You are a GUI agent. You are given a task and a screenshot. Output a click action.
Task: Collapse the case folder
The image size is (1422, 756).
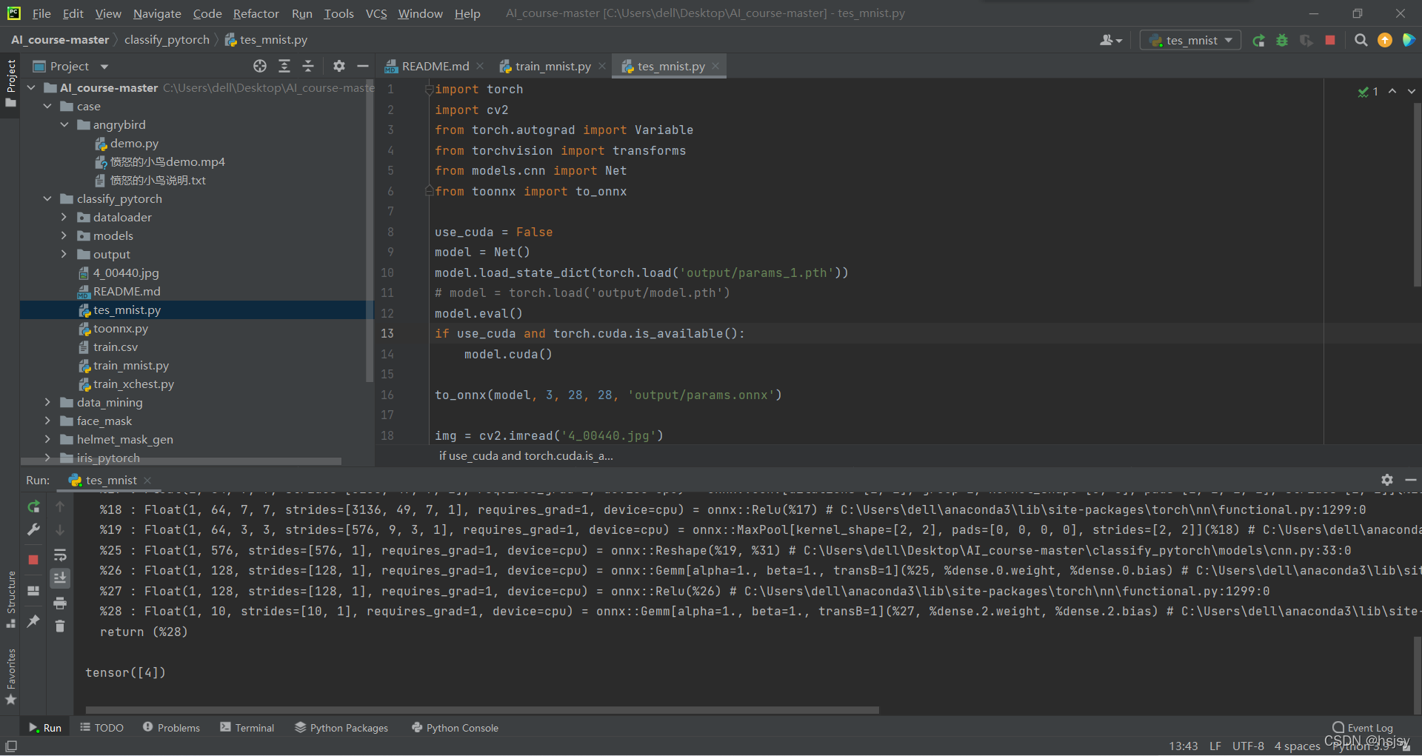pyautogui.click(x=47, y=106)
